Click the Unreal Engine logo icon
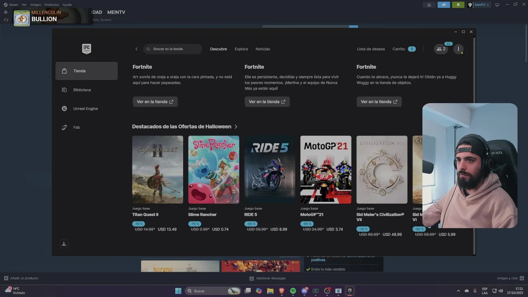 click(64, 108)
